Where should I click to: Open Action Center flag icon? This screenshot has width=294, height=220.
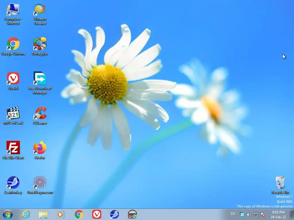click(263, 214)
